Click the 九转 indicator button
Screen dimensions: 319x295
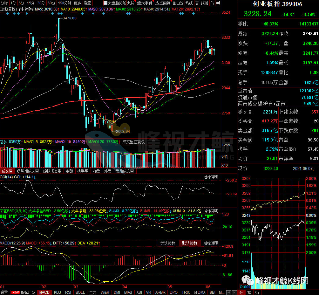point(131,3)
